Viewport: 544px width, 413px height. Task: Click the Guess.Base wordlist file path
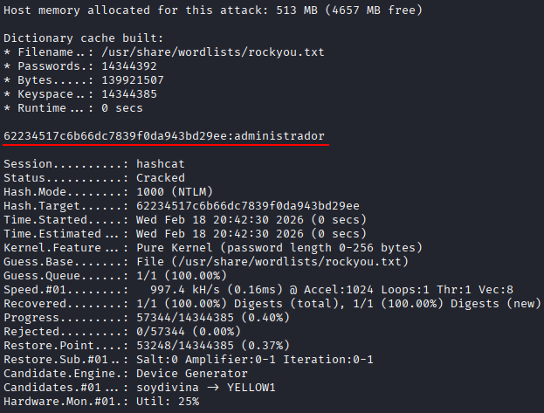[262, 262]
